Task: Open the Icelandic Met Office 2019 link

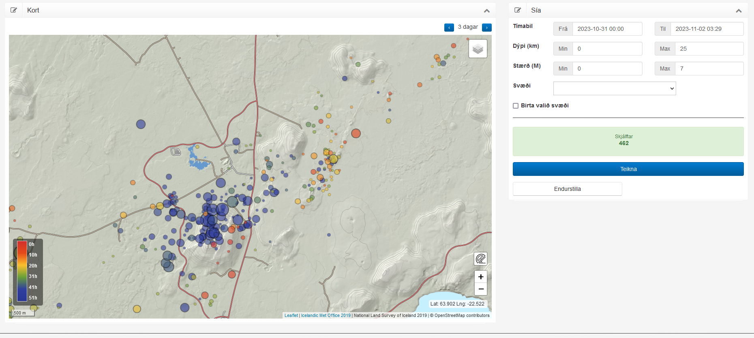Action: [326, 315]
